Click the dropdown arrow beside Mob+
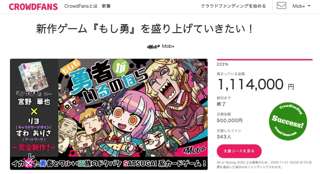Image resolution: width=320 pixels, height=174 pixels. pyautogui.click(x=309, y=6)
